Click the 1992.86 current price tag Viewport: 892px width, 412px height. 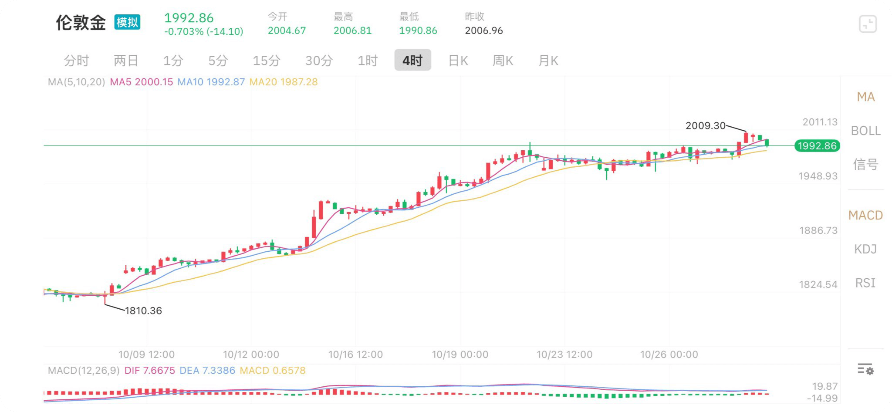[817, 145]
